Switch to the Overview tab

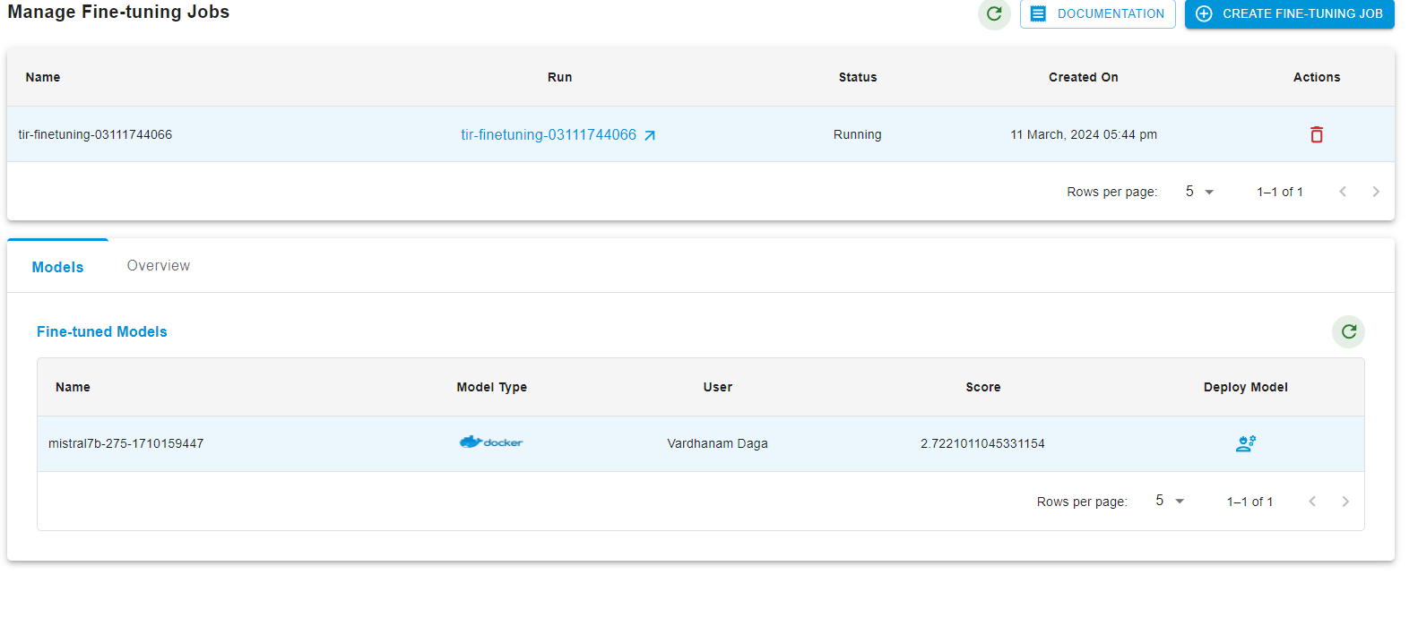159,266
